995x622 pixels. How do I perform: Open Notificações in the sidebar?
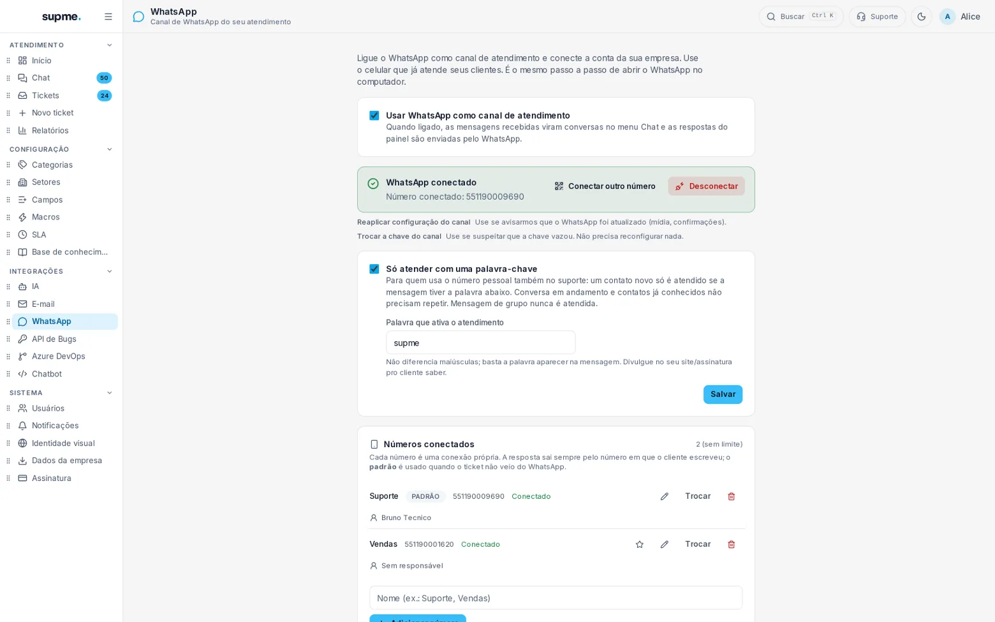65,426
